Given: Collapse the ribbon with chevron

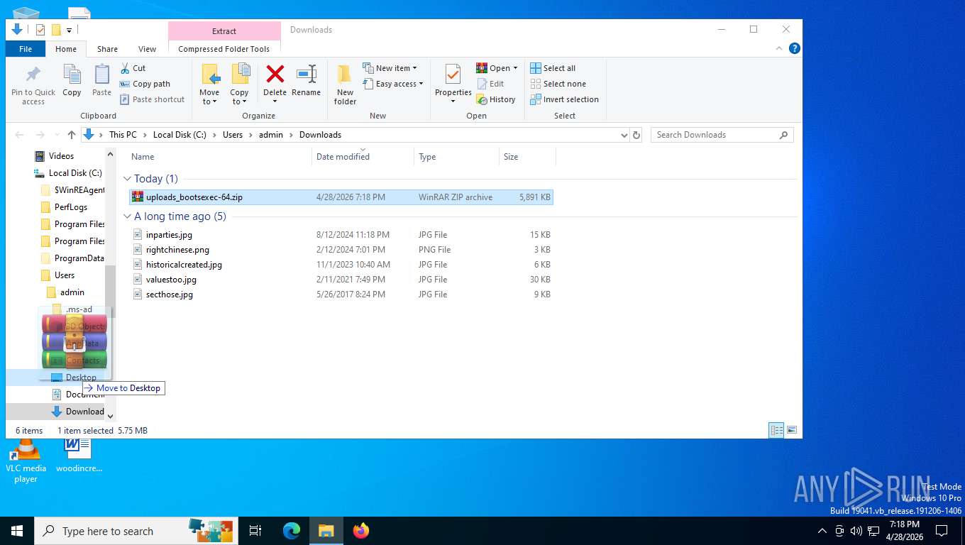Looking at the screenshot, I should pyautogui.click(x=779, y=48).
